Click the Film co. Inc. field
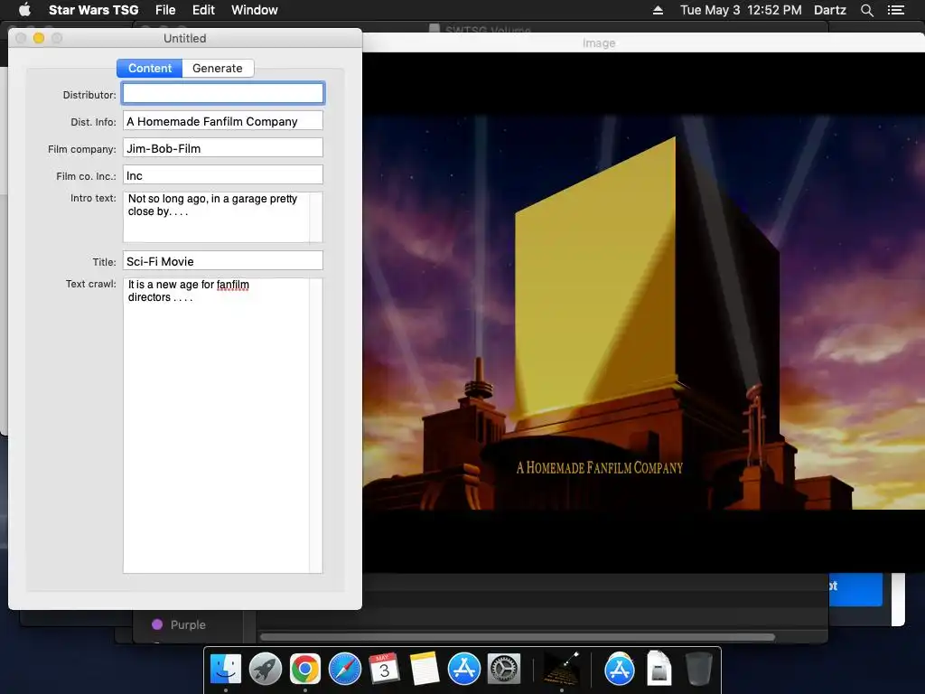Viewport: 925px width, 694px height. click(223, 175)
